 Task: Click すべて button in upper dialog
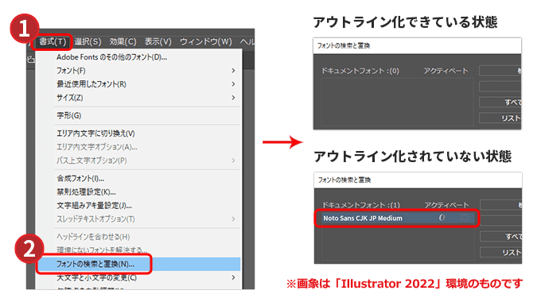500,103
